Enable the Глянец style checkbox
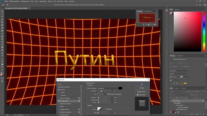Viewport: 207px width, 116px height. tap(59, 107)
